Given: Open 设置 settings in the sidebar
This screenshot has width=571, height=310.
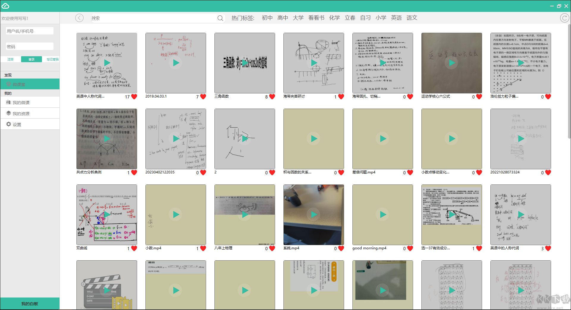Looking at the screenshot, I should (30, 124).
